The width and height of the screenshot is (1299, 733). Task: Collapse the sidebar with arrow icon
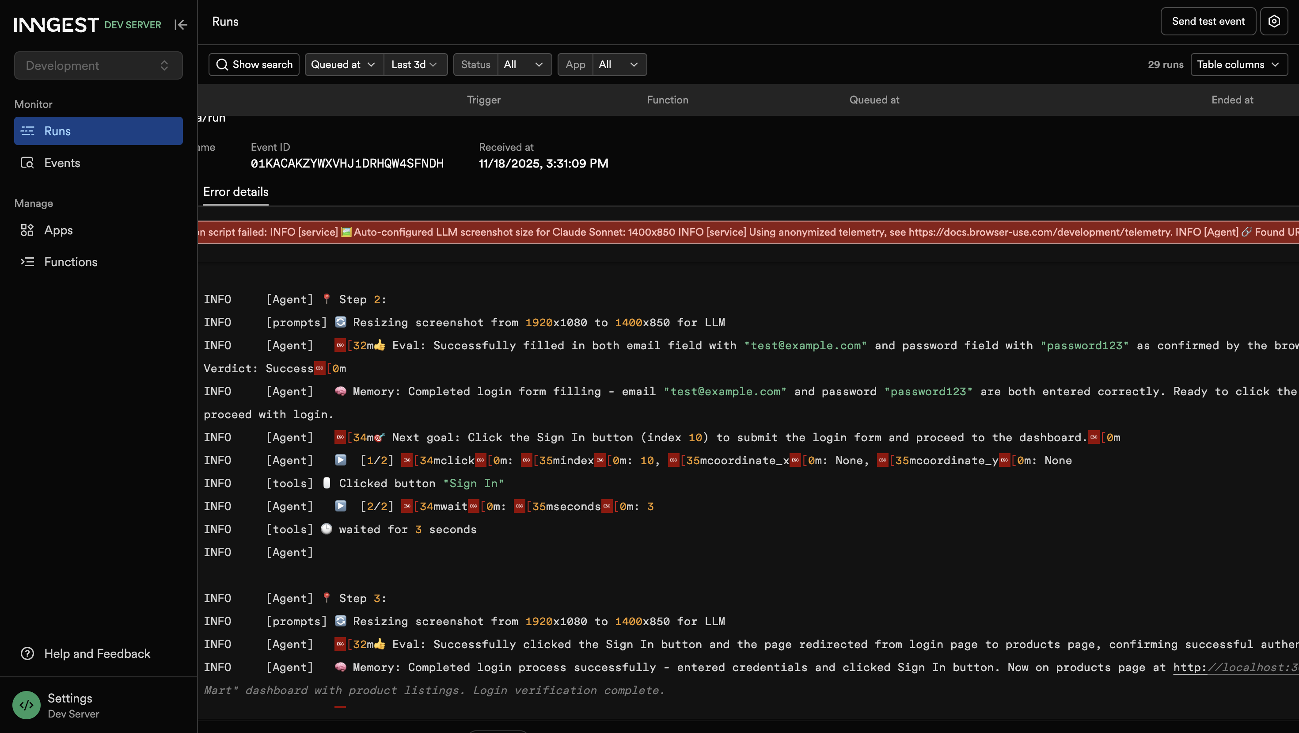pos(181,25)
